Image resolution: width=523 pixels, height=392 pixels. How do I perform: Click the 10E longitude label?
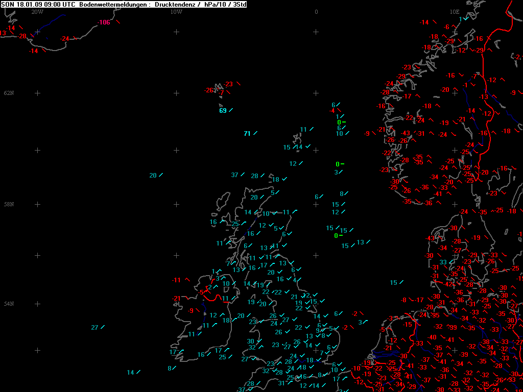click(454, 12)
